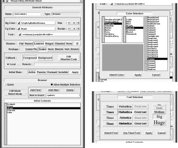Select the Flat shadow option
The height and width of the screenshot is (148, 178).
[21, 43]
